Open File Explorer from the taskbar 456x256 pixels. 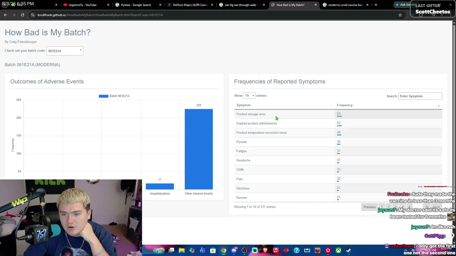[x=182, y=251]
